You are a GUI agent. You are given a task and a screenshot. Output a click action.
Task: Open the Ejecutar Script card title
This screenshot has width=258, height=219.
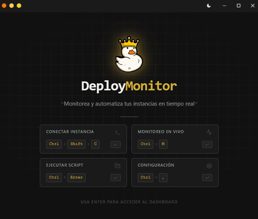tap(65, 165)
